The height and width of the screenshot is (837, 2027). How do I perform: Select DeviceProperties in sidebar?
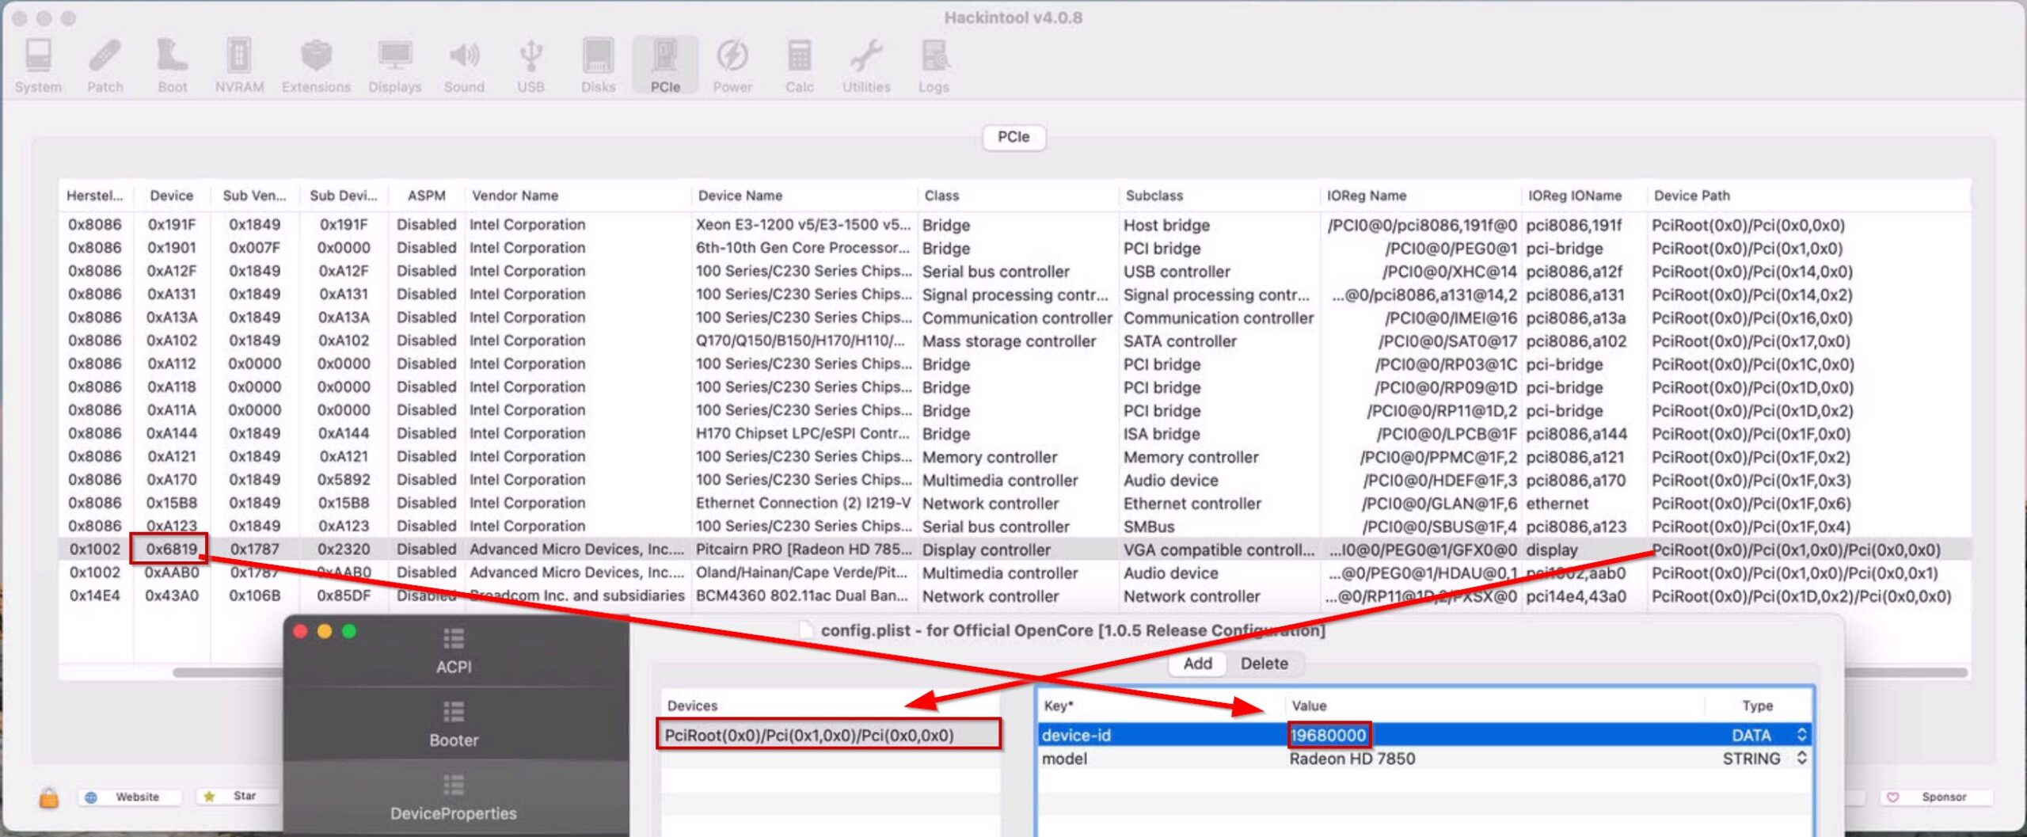coord(453,798)
